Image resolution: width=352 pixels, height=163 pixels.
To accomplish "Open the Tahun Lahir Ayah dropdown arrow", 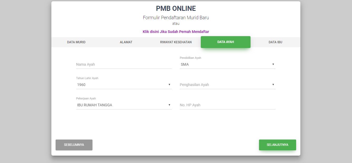I will (169, 85).
